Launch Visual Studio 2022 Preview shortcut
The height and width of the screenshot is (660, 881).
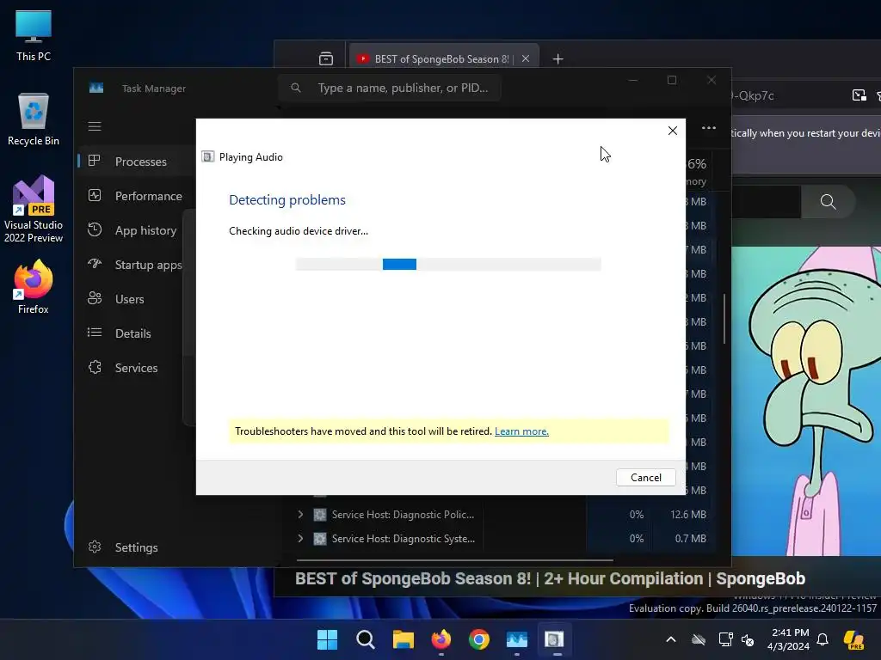(34, 210)
